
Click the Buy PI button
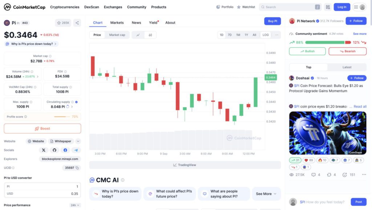(x=272, y=21)
